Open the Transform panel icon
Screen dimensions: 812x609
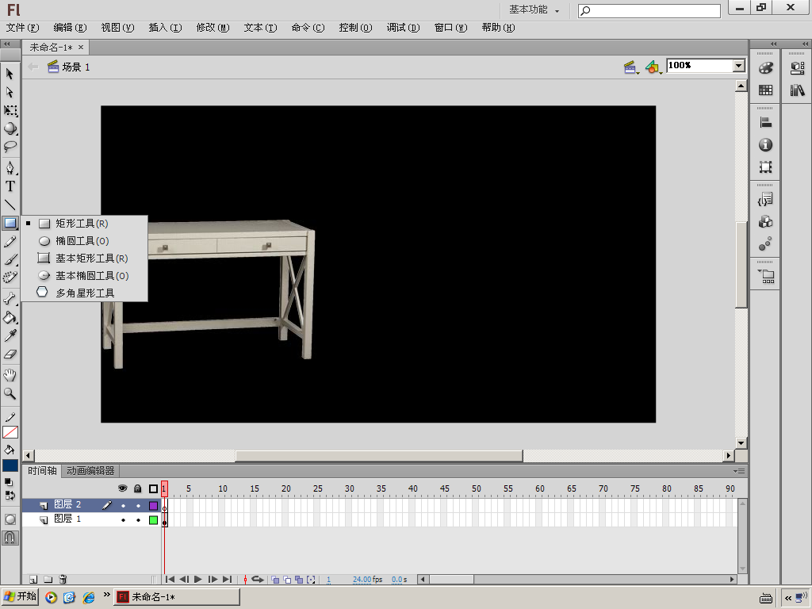[x=765, y=167]
